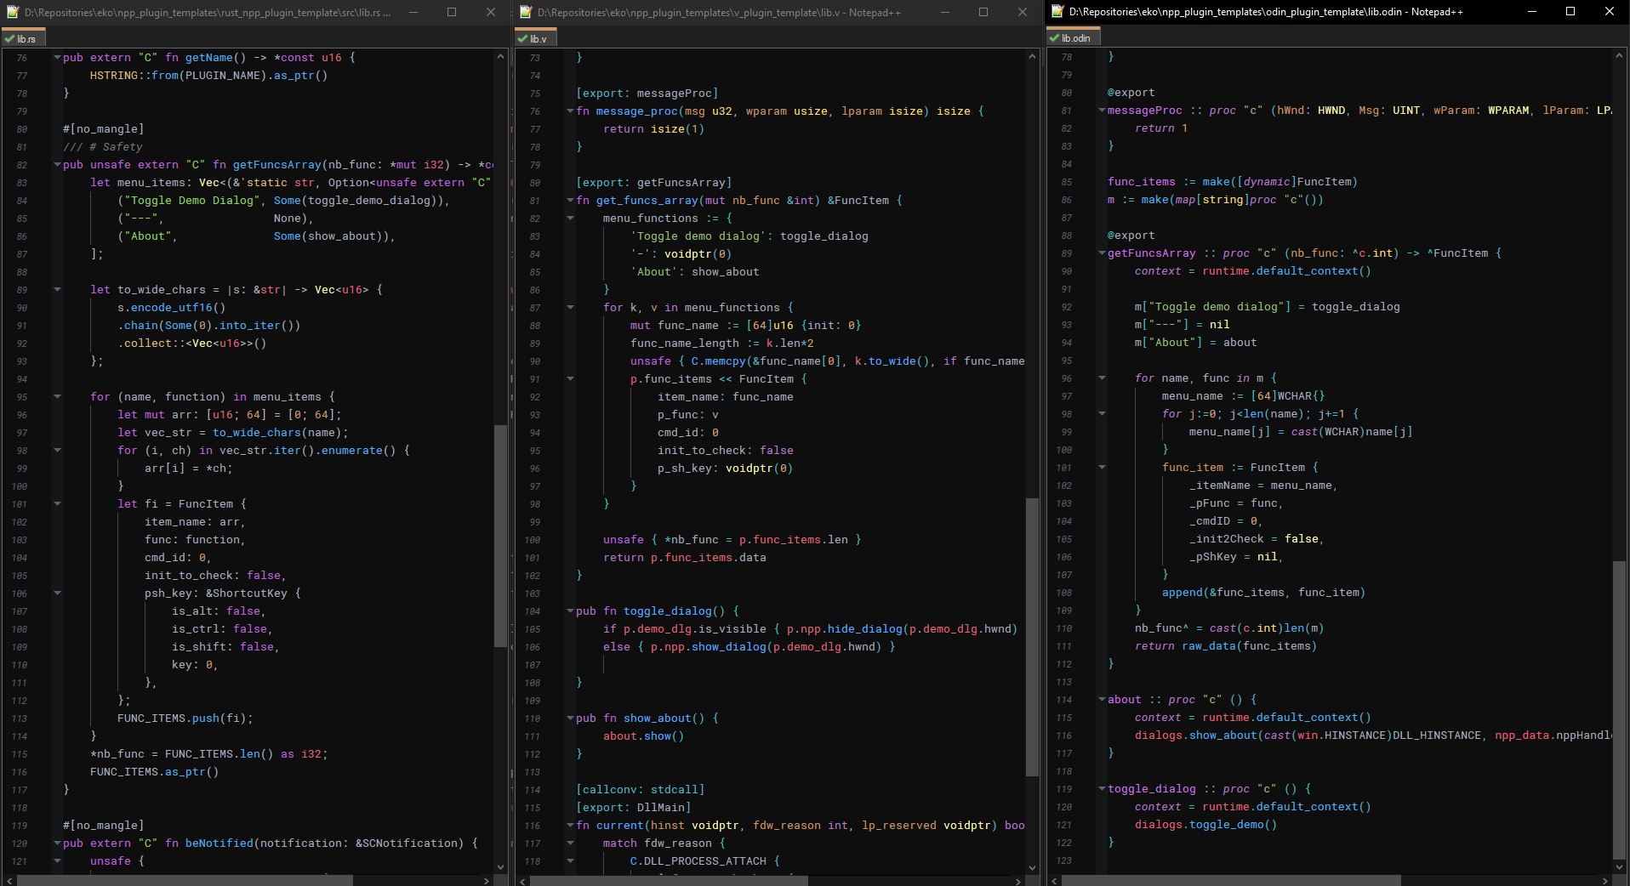Collapse getFuncsArray fold at line 89 in lib.odin

[1102, 253]
